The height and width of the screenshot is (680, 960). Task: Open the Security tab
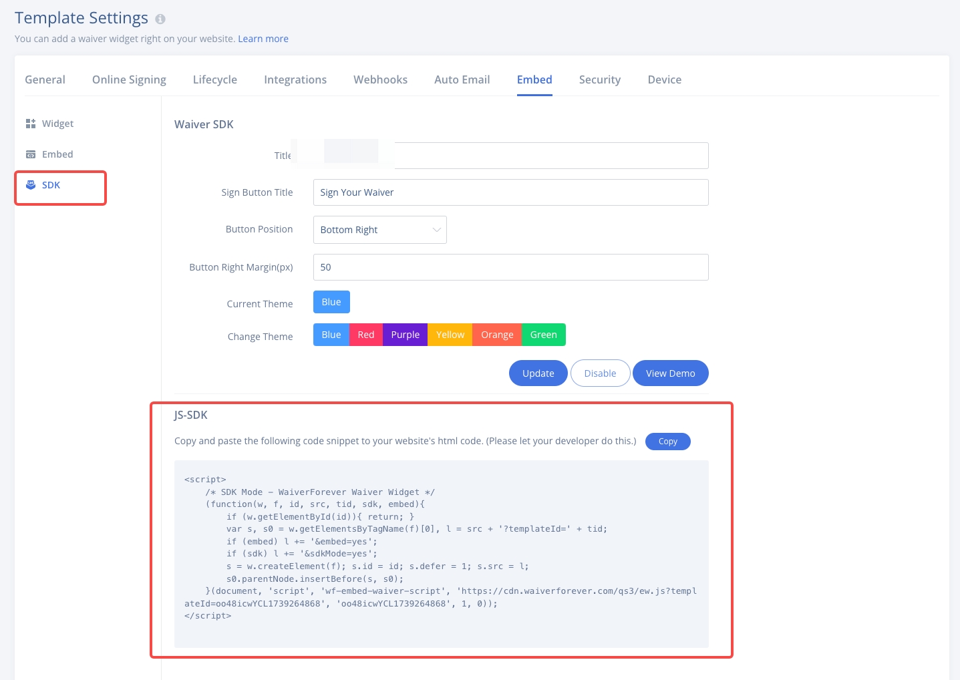click(x=599, y=79)
